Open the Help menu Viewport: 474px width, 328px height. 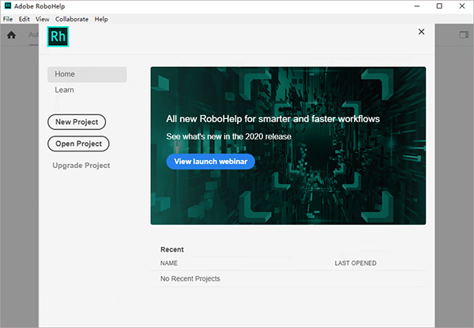pos(101,19)
